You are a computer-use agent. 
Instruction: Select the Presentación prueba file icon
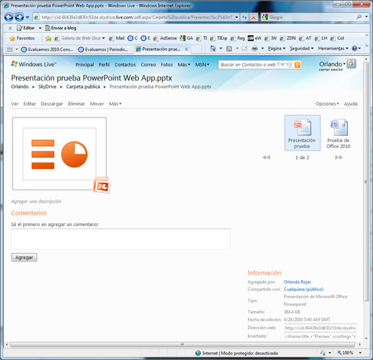click(x=302, y=133)
